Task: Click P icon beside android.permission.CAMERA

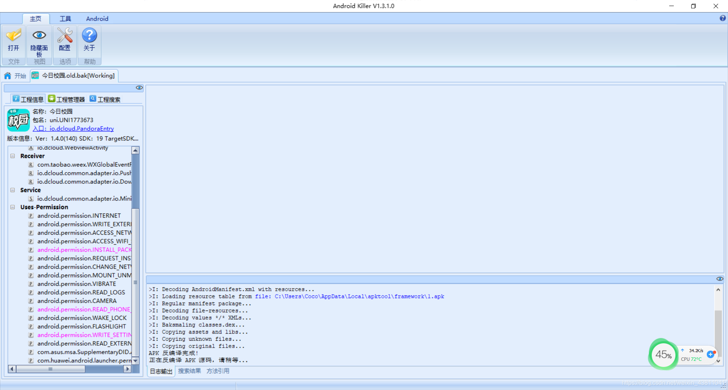Action: [31, 301]
